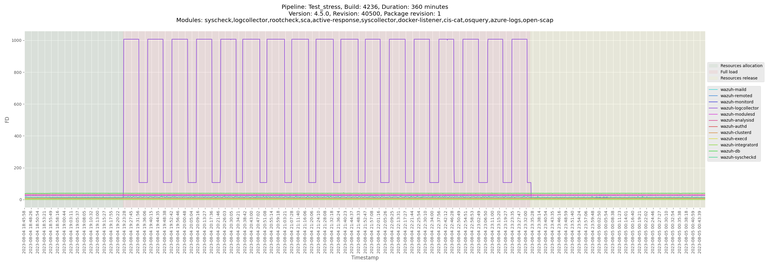Click the FD y-axis label
The width and height of the screenshot is (765, 265).
7,120
